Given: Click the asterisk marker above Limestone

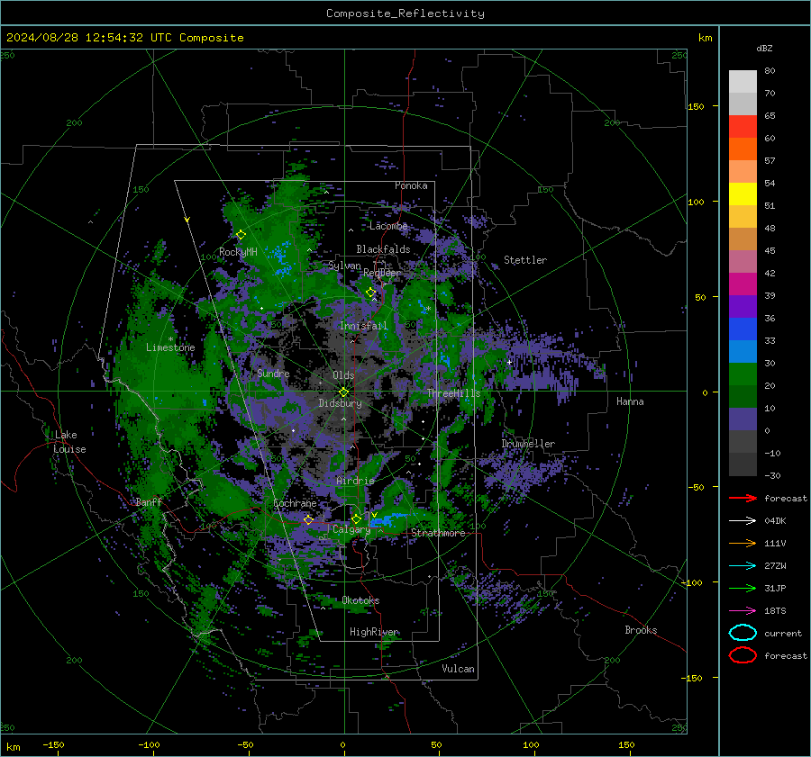Looking at the screenshot, I should (x=170, y=339).
